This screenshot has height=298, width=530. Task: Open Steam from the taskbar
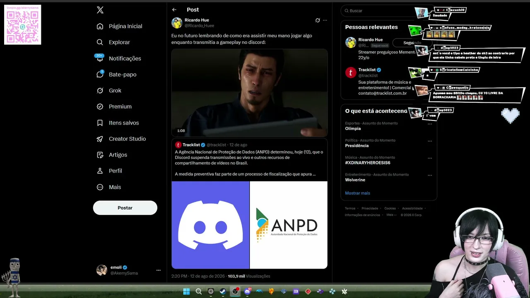click(223, 291)
